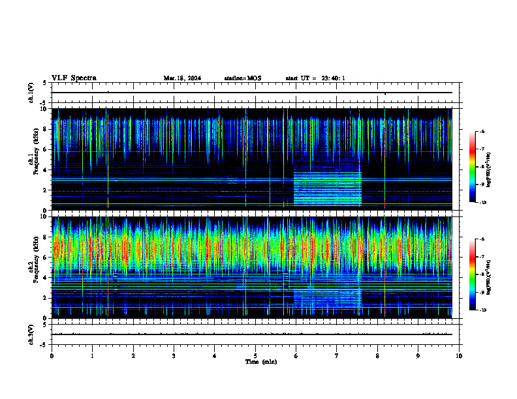Screen dimensions: 517x399
Task: Click the ch.1 waveform strip plot
Action: [x=255, y=93]
